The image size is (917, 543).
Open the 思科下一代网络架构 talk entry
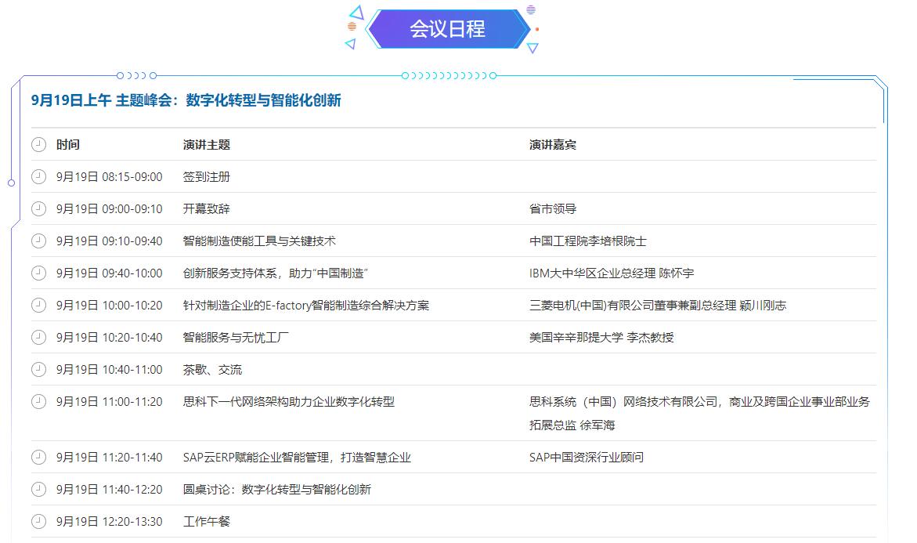(289, 402)
